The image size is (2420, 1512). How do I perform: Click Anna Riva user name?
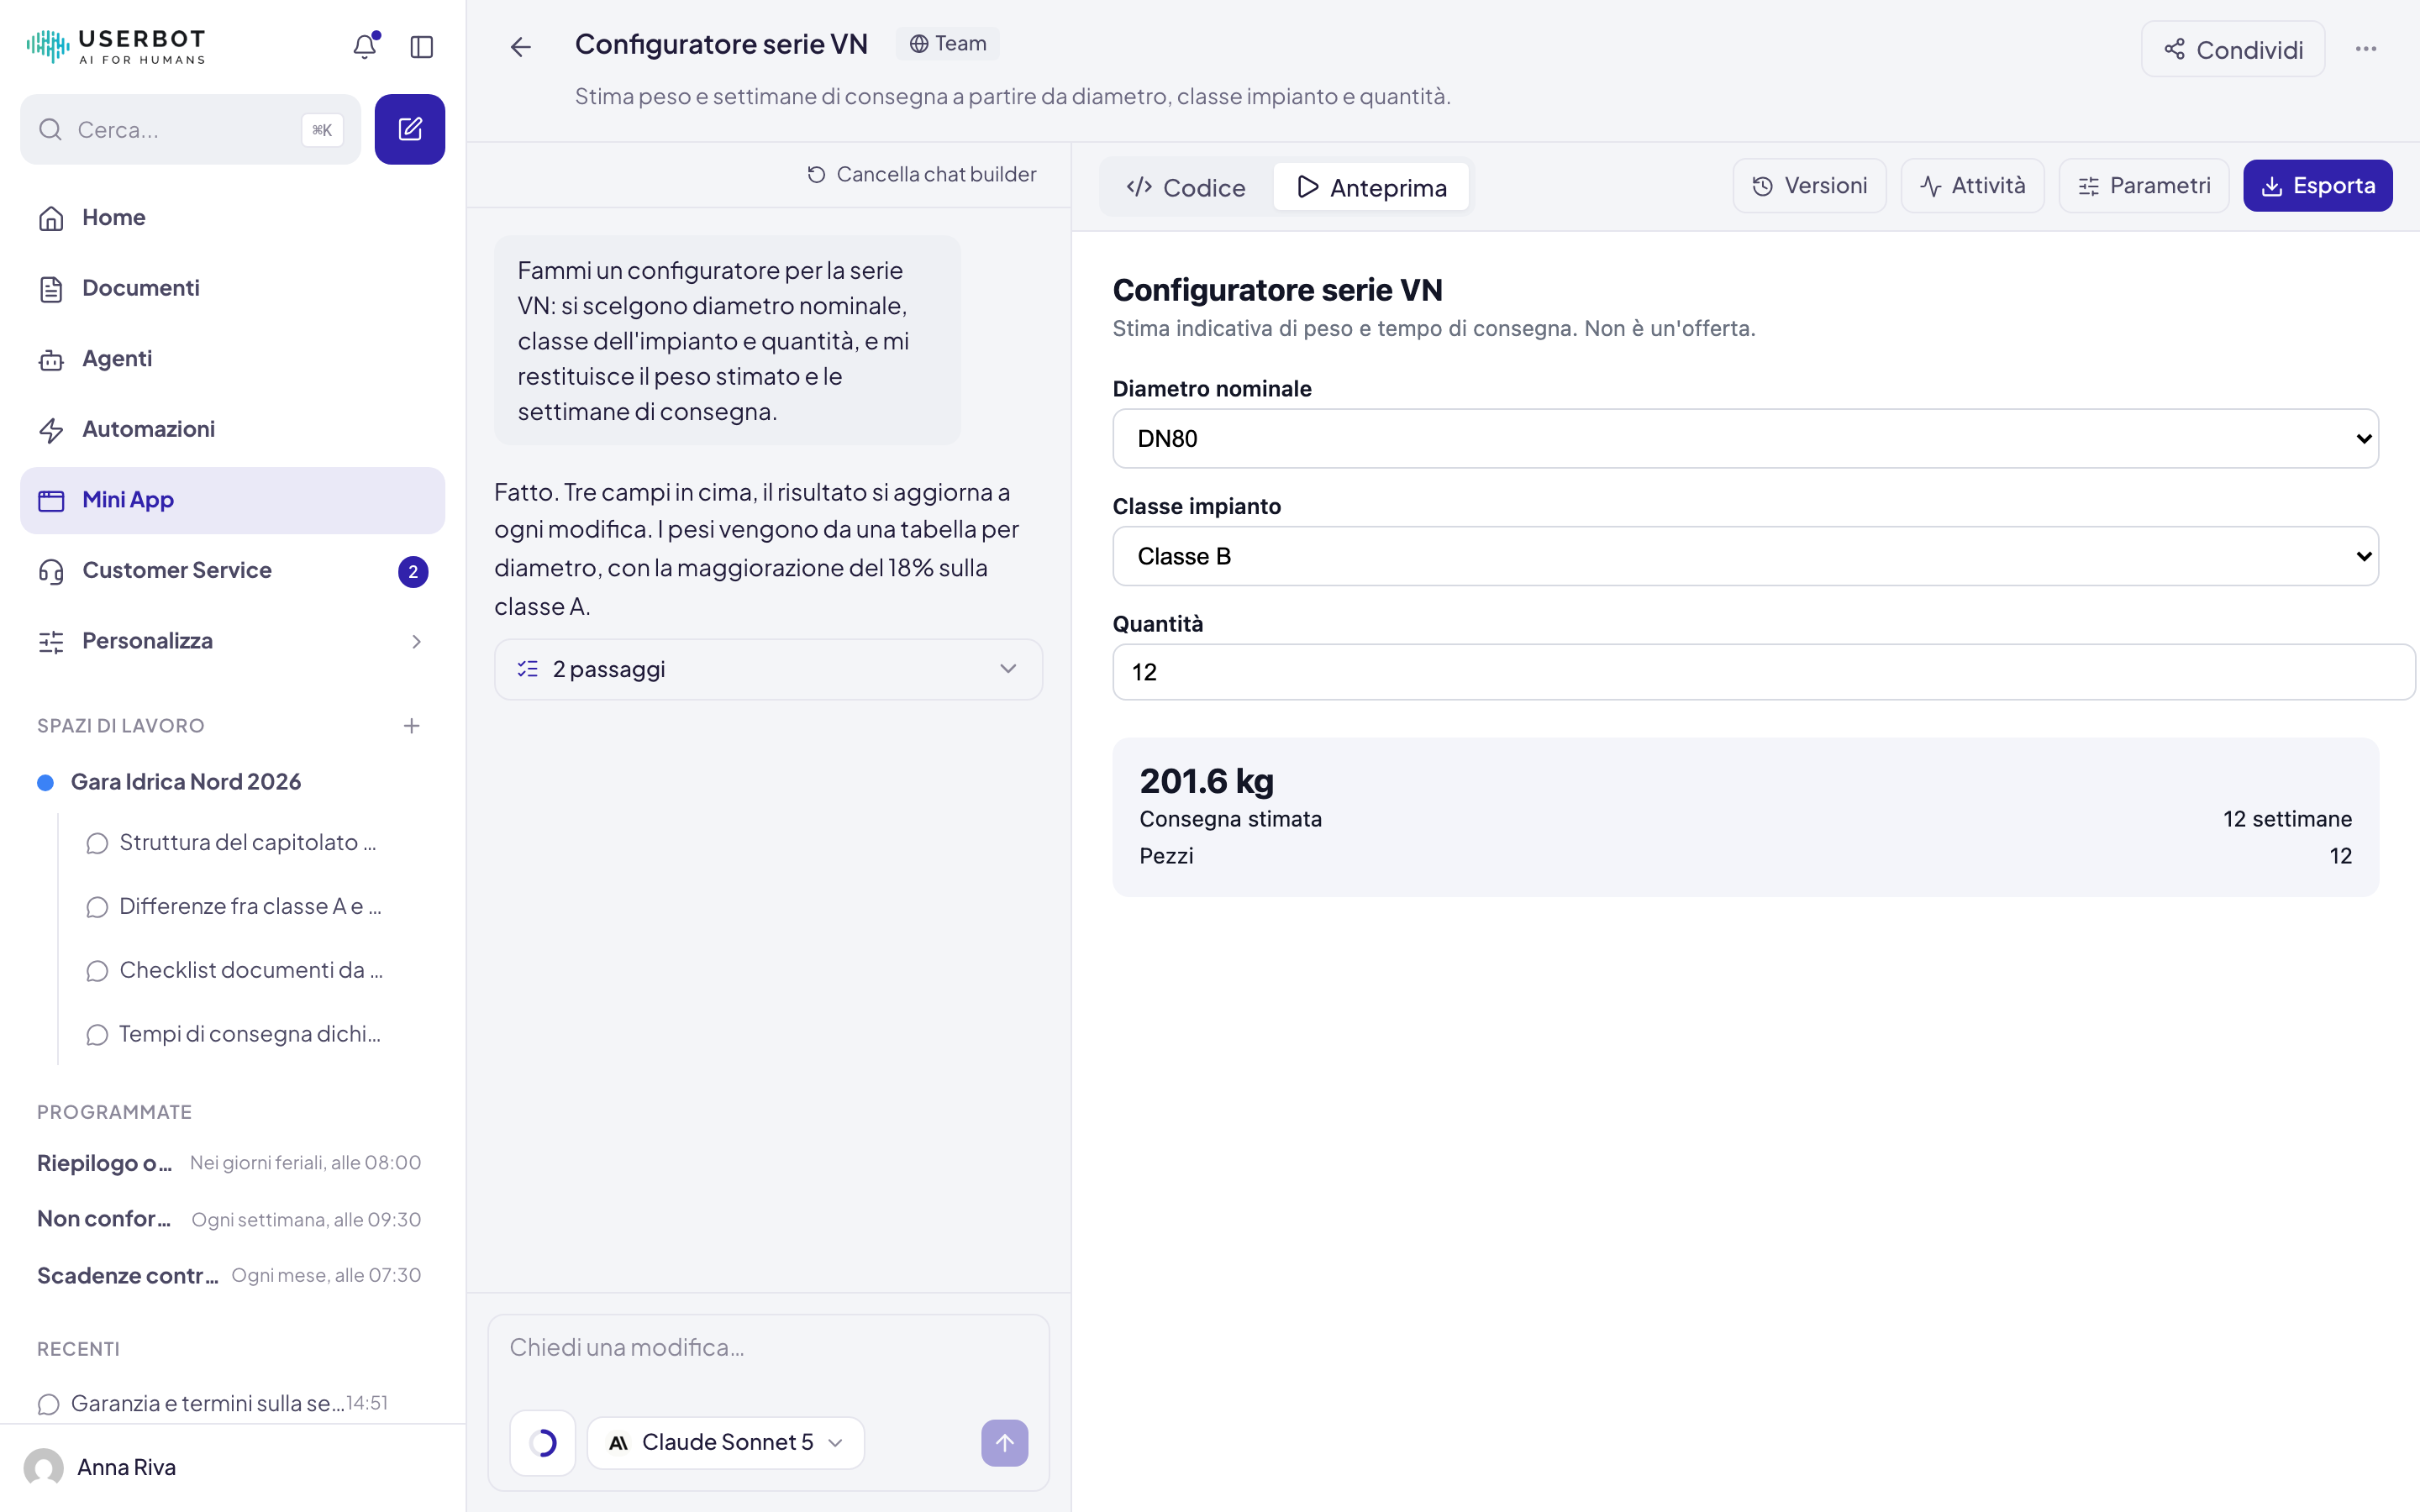click(x=127, y=1467)
